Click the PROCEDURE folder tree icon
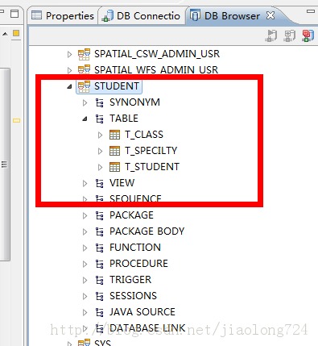This screenshot has height=346, width=318. coord(100,264)
